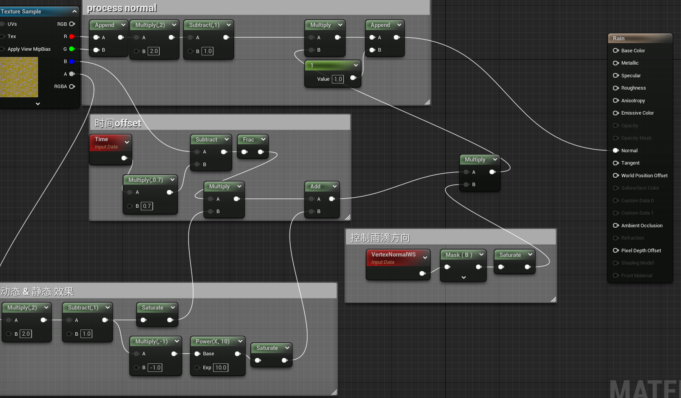Click the Texture Sample RGBA output pin
This screenshot has width=681, height=398.
click(72, 87)
